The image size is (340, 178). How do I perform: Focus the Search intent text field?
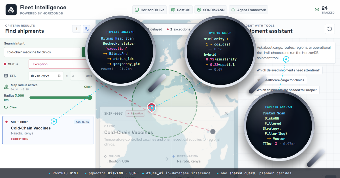(42, 52)
